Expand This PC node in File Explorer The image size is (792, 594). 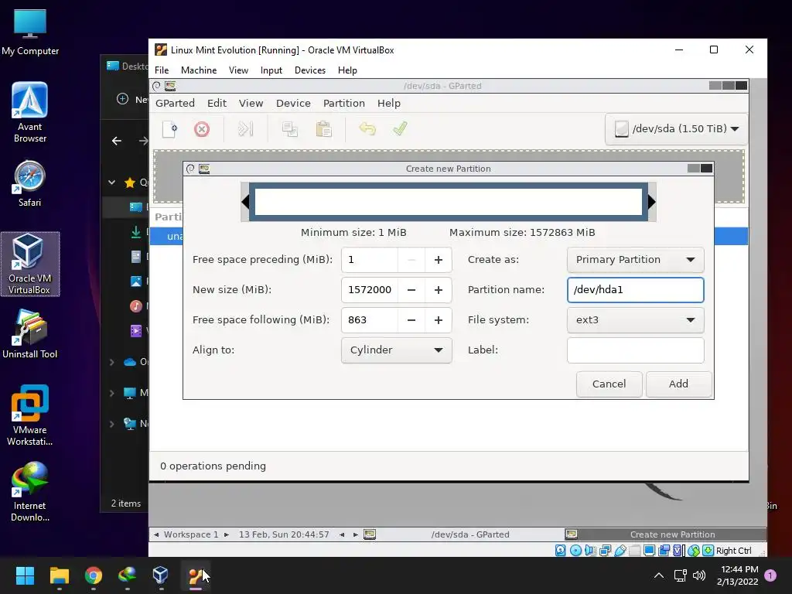pos(111,393)
